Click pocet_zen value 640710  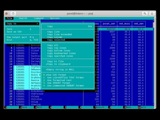coord(111,29)
